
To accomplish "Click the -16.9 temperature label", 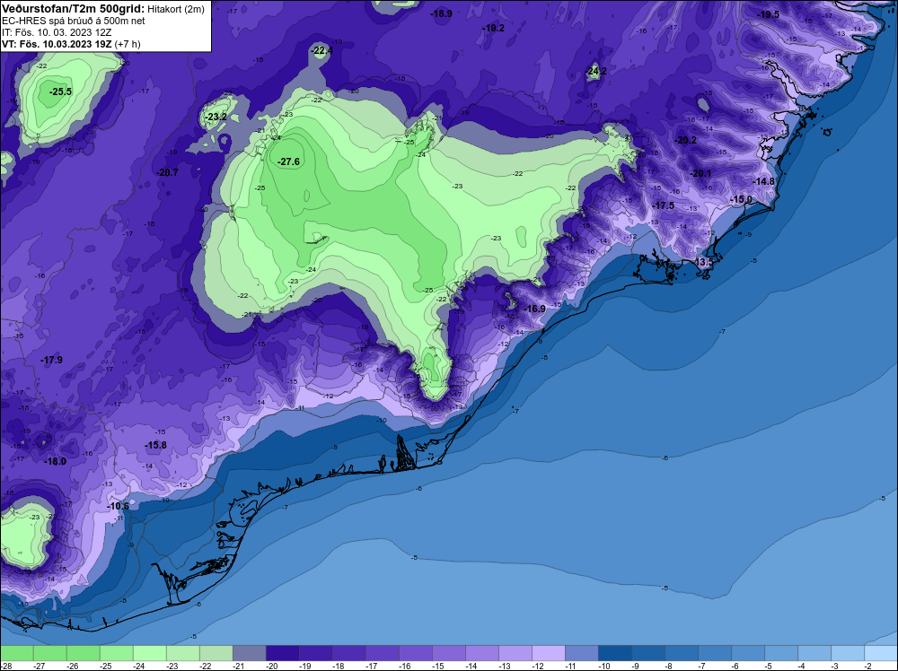I will point(534,309).
